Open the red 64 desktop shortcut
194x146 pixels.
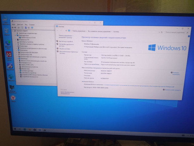click(x=9, y=56)
